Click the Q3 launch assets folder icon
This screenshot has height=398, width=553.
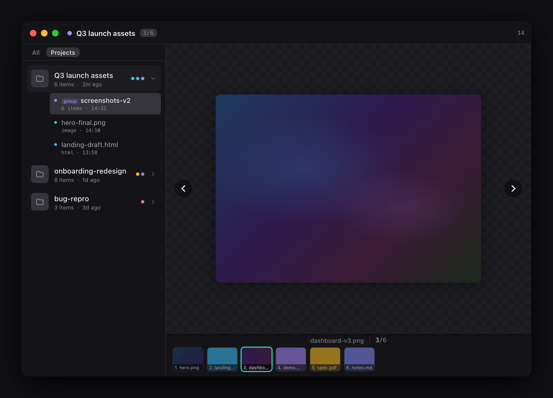(x=40, y=78)
